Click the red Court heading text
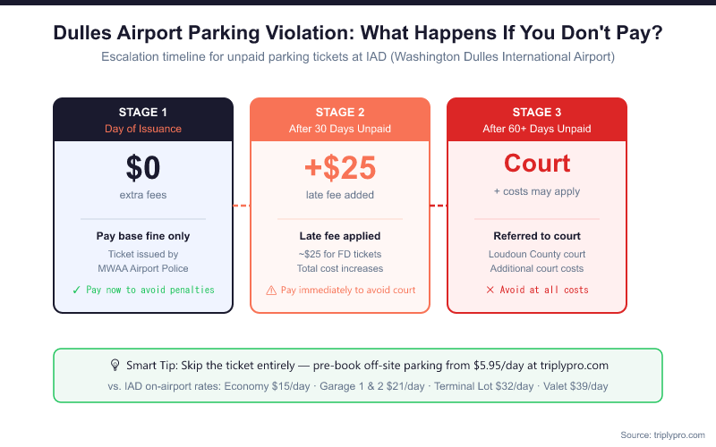The width and height of the screenshot is (716, 447). pos(537,164)
